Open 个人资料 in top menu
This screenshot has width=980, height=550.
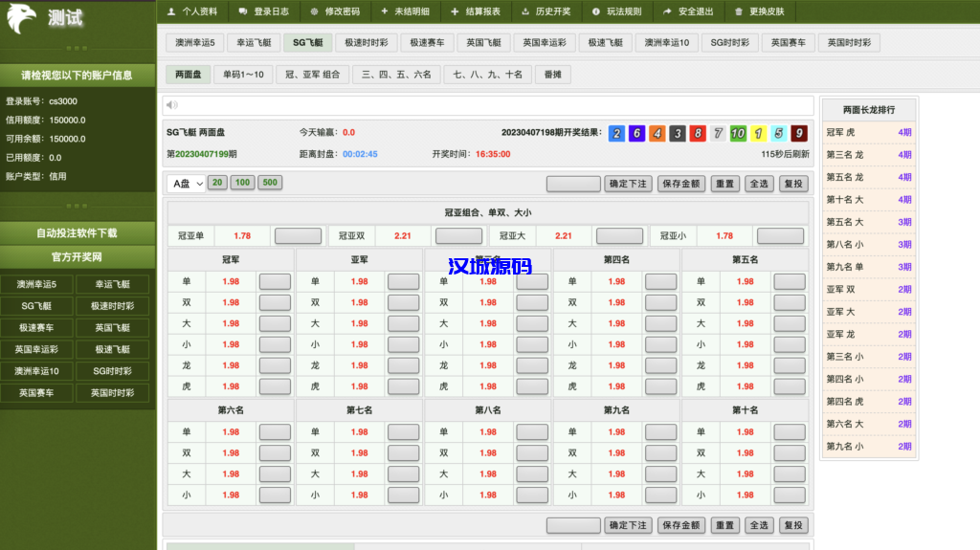tap(191, 11)
